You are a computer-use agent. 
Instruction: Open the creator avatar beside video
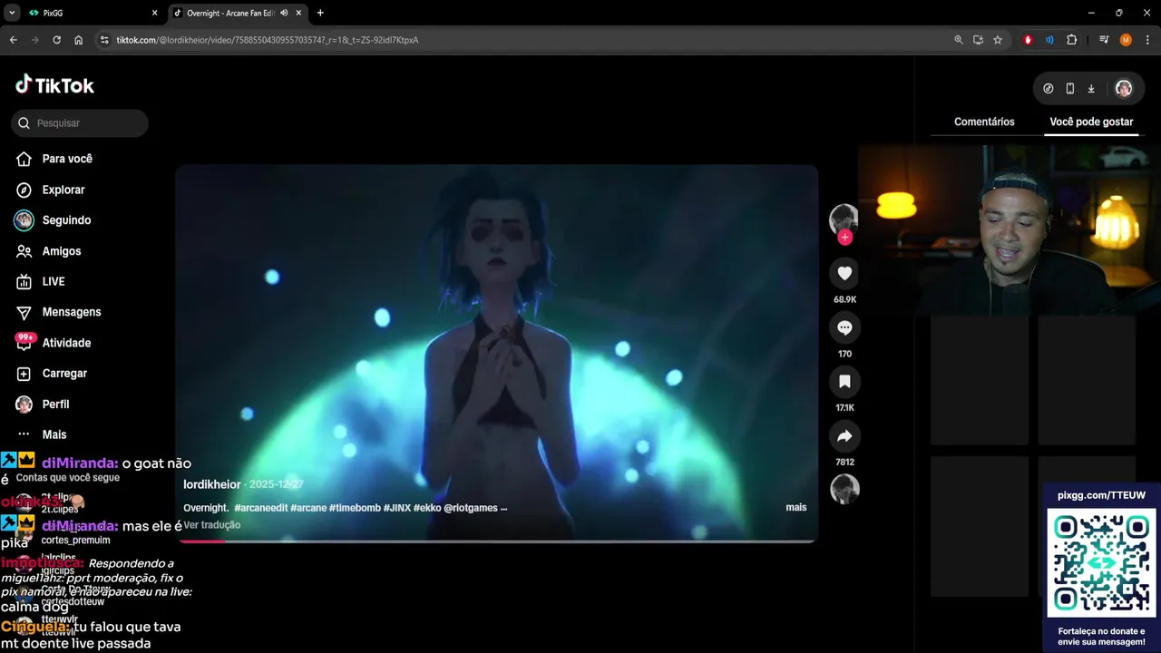[x=844, y=219]
